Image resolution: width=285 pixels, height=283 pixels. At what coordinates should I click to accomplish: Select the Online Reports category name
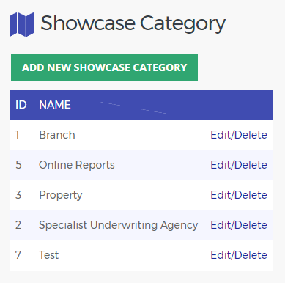tap(77, 165)
